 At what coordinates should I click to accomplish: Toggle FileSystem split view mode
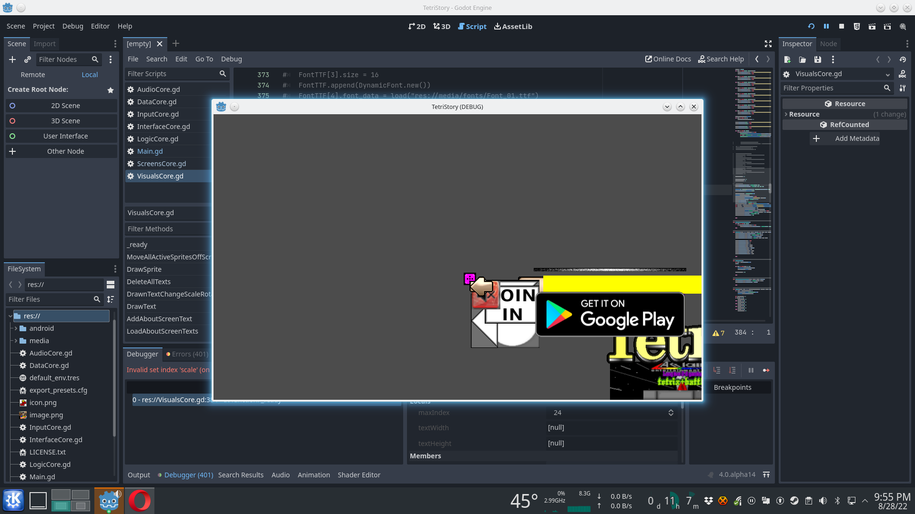(111, 285)
